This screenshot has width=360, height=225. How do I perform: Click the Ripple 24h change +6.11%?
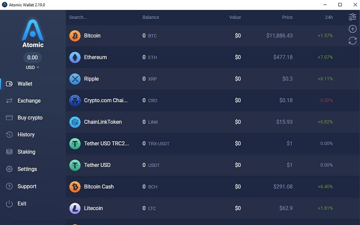tap(325, 79)
